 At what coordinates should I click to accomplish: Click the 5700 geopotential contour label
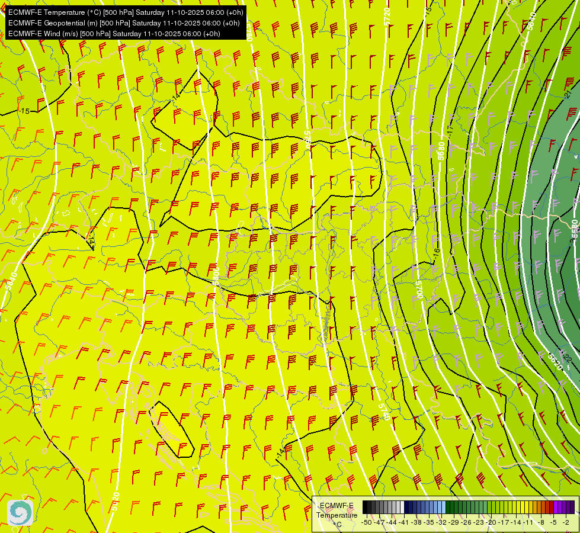[x=419, y=289]
